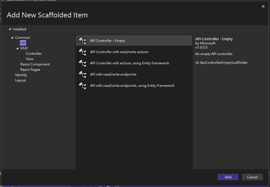Collapse the Installed tree node arrow
Screen dimensions: 270x187
(x=10, y=29)
